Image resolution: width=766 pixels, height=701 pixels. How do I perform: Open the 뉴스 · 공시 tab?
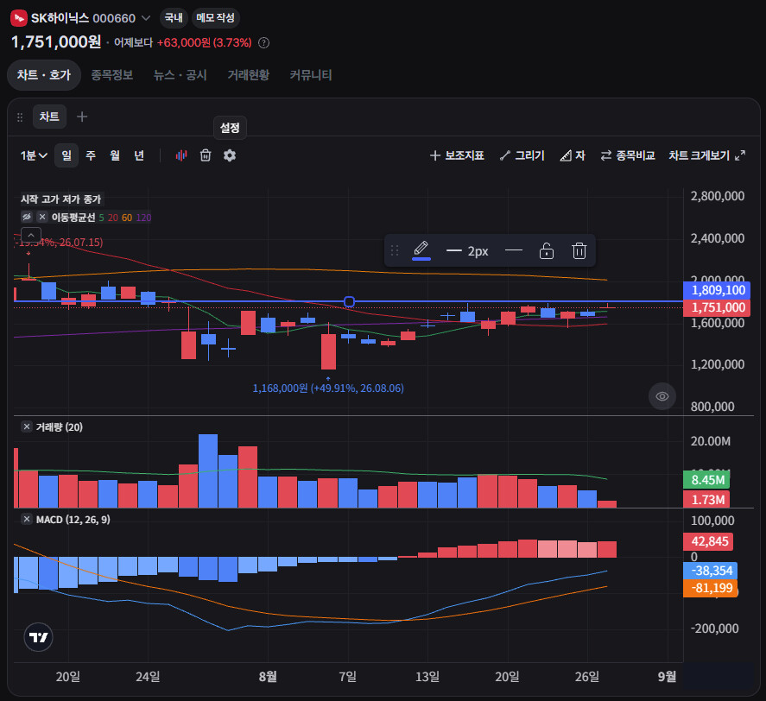(x=180, y=75)
